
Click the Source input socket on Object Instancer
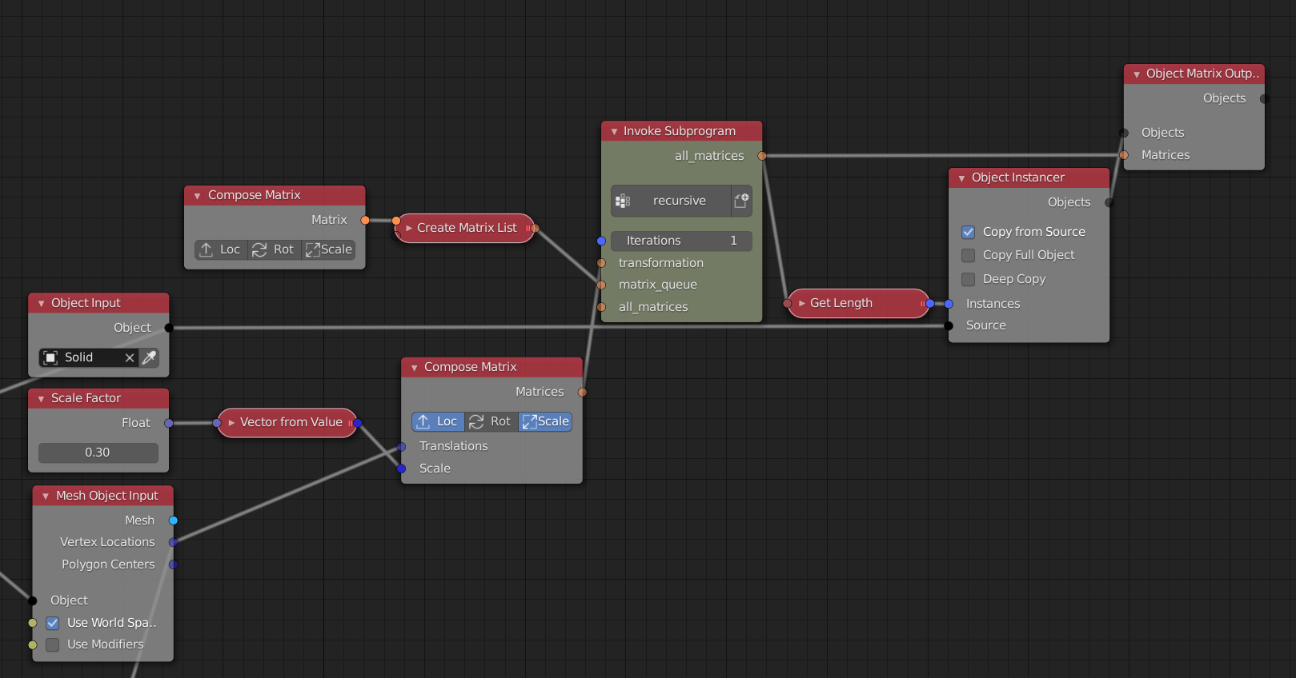pos(949,325)
